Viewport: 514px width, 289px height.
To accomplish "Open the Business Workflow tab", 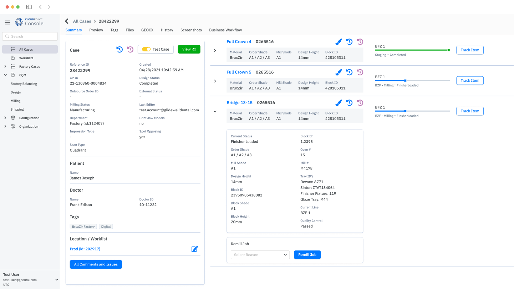I will pyautogui.click(x=225, y=30).
